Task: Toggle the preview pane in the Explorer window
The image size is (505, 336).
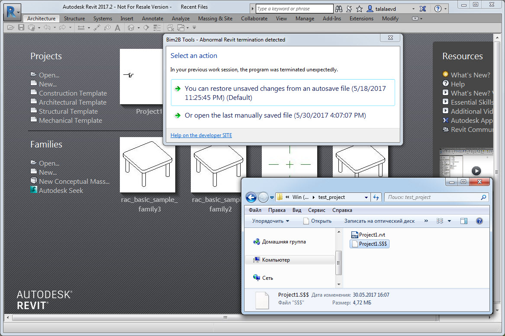Action: [x=464, y=221]
